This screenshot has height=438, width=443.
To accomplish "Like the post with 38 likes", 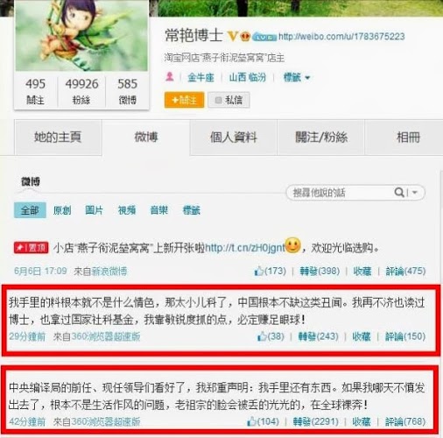I will [x=262, y=336].
